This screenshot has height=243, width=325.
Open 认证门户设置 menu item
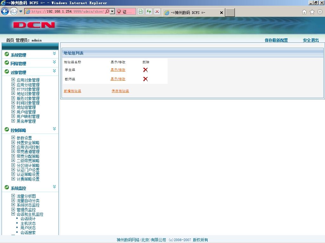(x=28, y=170)
